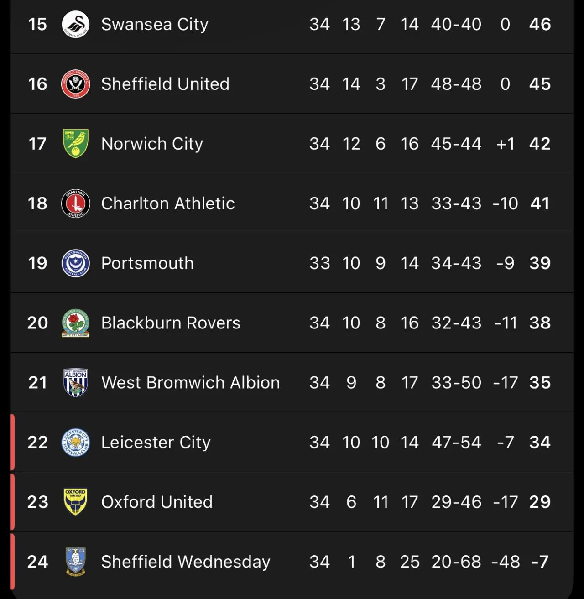Tap the Sheffield United club badge
Screen dimensions: 584x599
75,84
